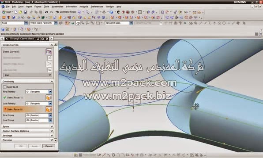
Task: Enable the Apply to All checkbox
Action: 5,87
